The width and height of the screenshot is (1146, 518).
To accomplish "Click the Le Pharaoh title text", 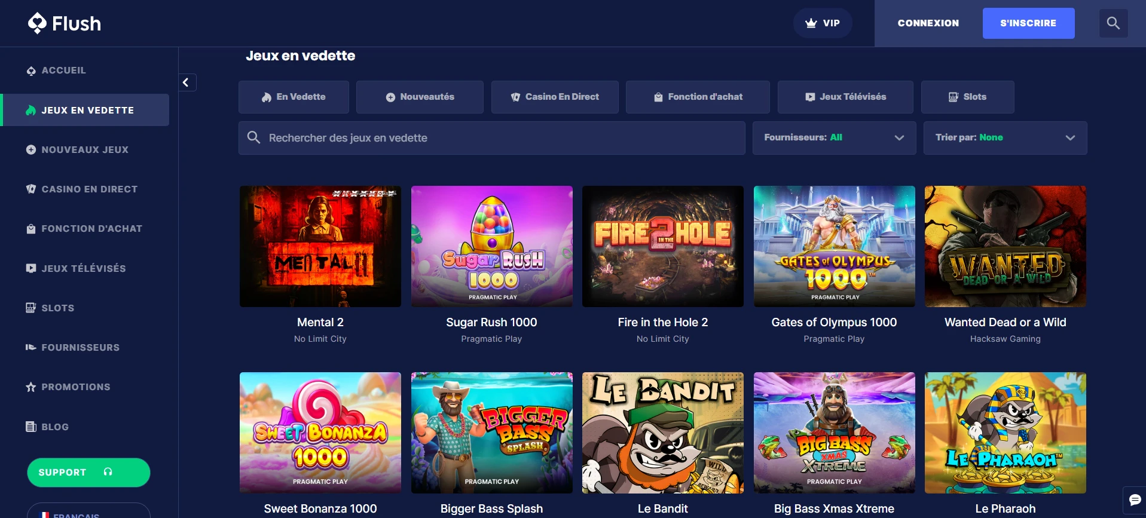I will click(1006, 509).
